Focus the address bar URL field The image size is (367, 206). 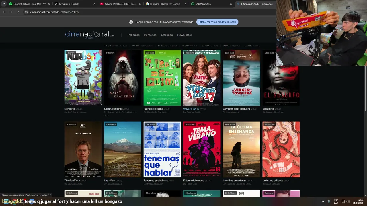click(149, 12)
